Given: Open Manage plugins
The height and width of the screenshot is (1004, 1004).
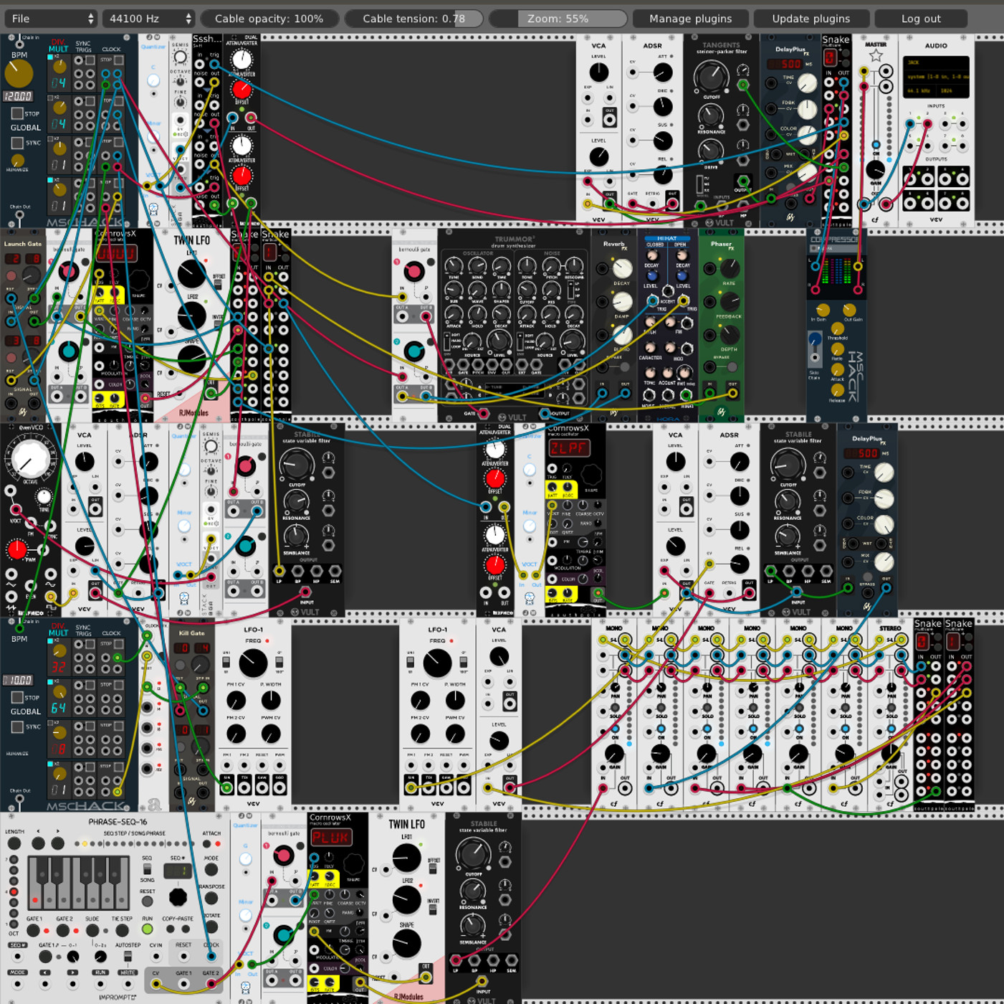Looking at the screenshot, I should (691, 19).
